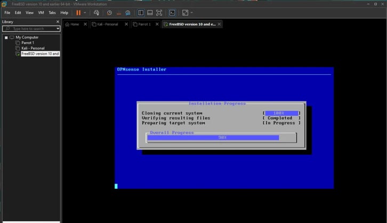387x223 pixels.
Task: Close the FreeBSD version 10 tab
Action: (219, 24)
